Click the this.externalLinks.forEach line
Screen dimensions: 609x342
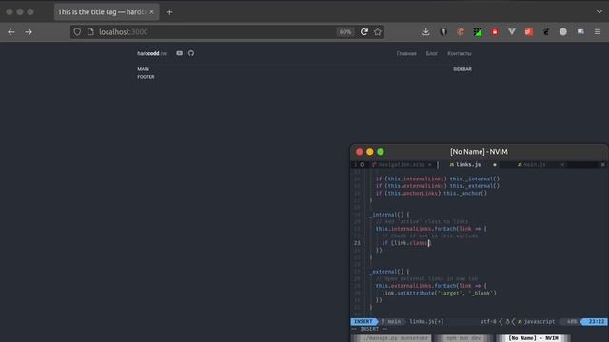point(431,286)
